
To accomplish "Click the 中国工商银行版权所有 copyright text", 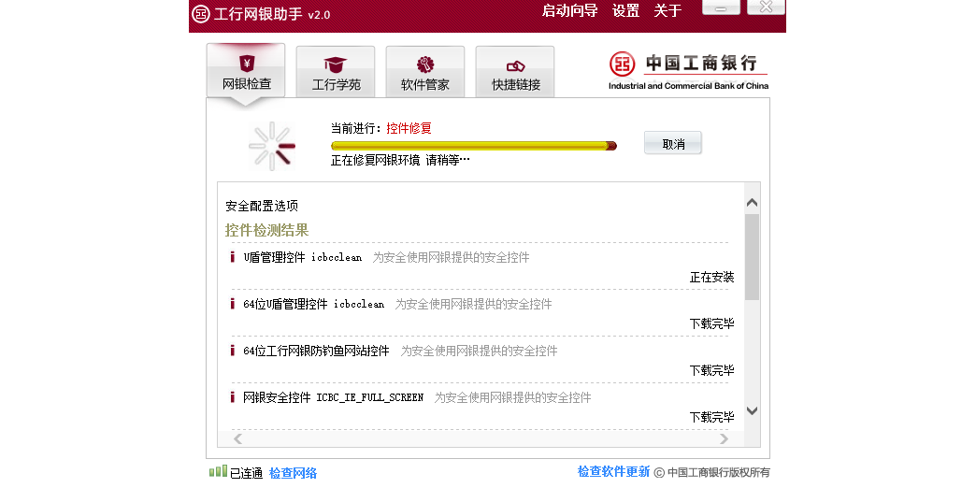I will [718, 472].
